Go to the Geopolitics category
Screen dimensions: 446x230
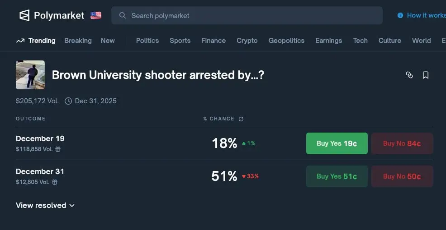coord(286,41)
